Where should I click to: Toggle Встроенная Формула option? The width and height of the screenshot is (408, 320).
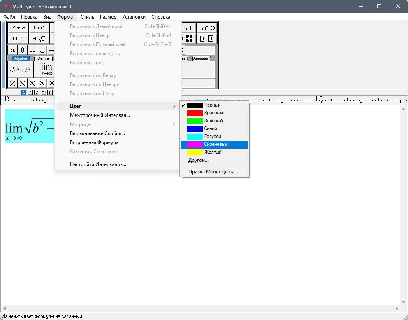click(118, 142)
